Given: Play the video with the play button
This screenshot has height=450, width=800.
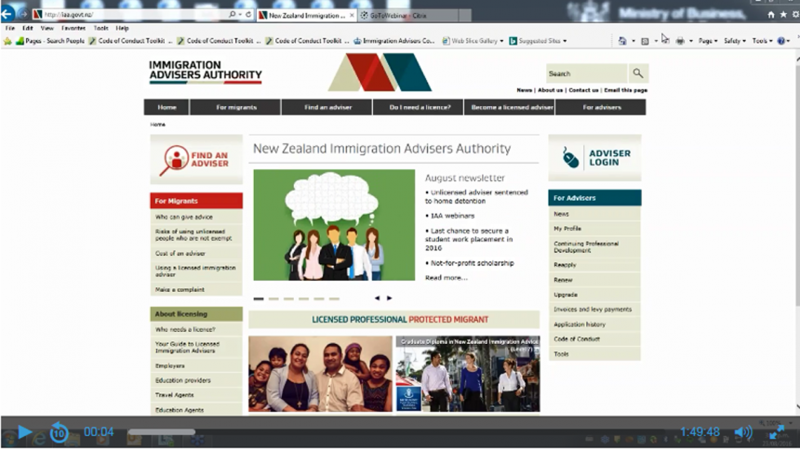Looking at the screenshot, I should point(24,432).
